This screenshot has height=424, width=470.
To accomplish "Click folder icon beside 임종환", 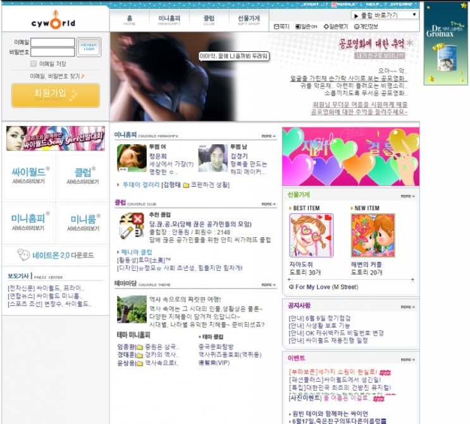I will pos(140,347).
